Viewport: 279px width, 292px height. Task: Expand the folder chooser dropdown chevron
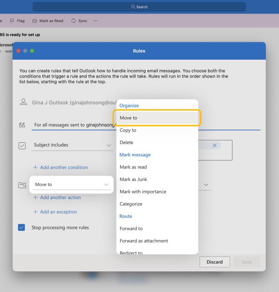(x=205, y=185)
